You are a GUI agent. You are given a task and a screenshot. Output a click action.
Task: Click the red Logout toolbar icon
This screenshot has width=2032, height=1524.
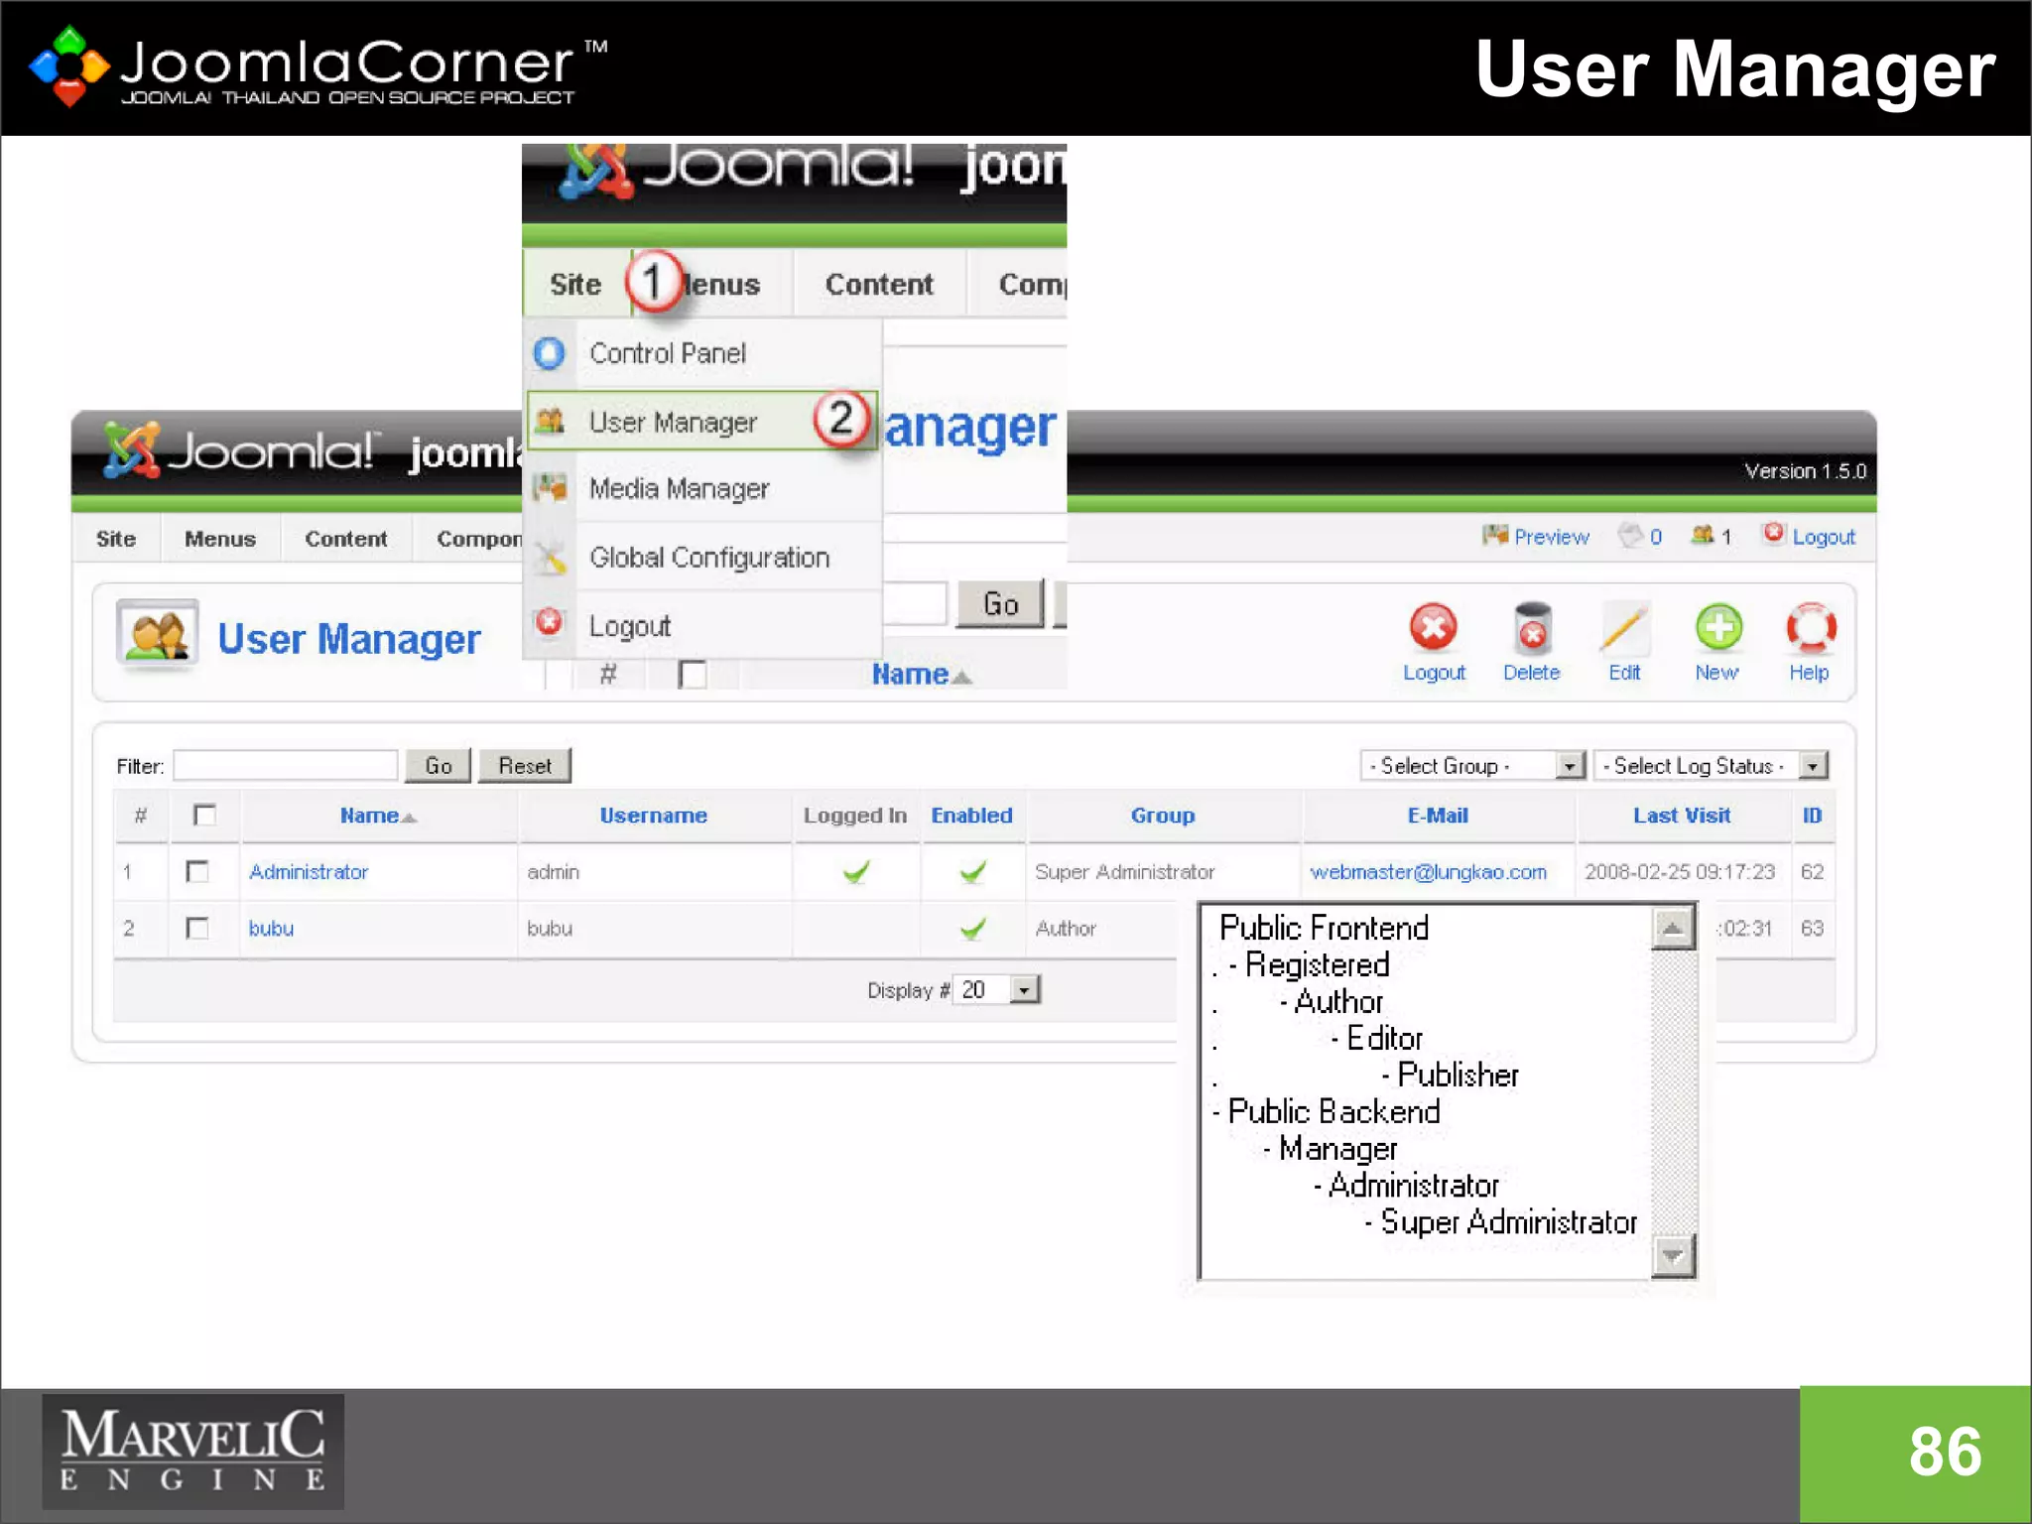click(x=1433, y=627)
